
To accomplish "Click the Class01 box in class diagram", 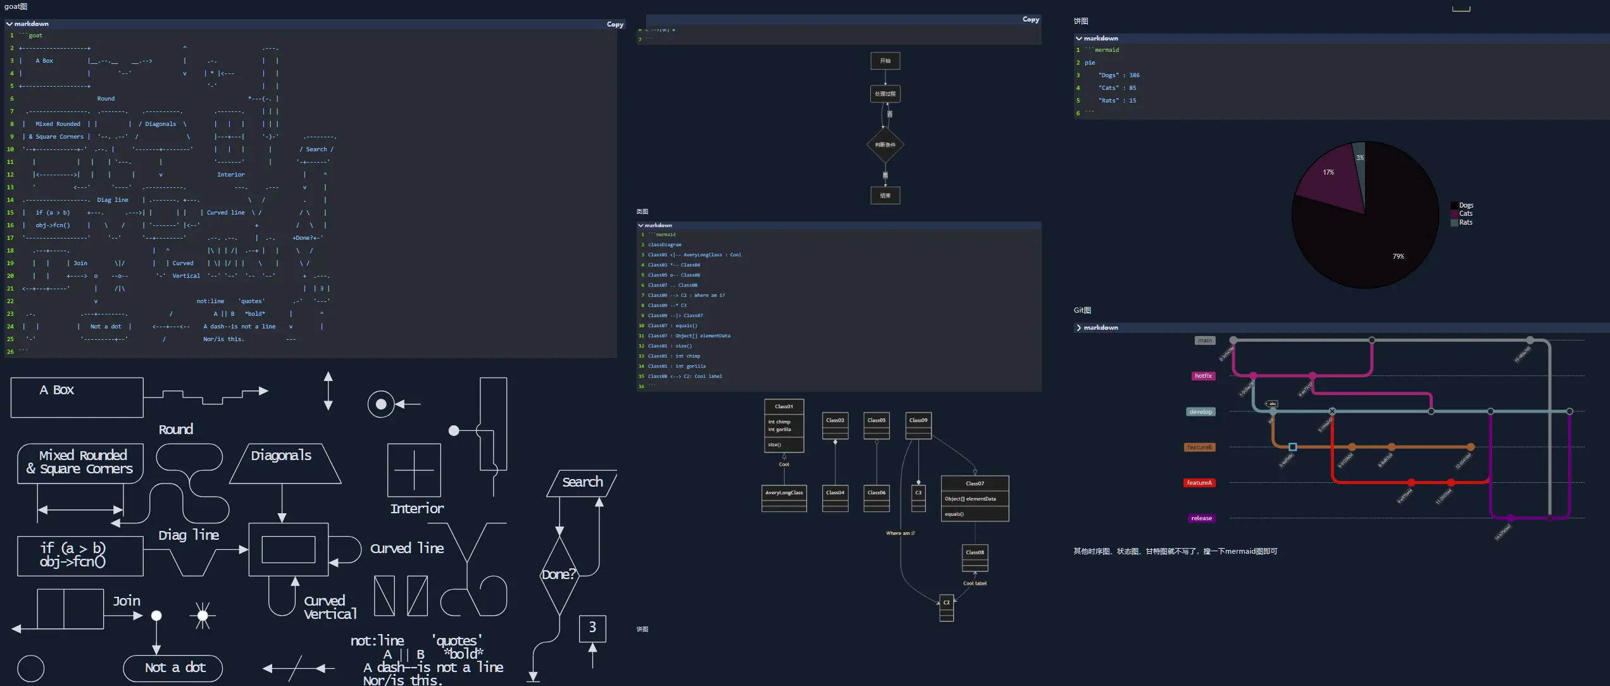I will (784, 425).
